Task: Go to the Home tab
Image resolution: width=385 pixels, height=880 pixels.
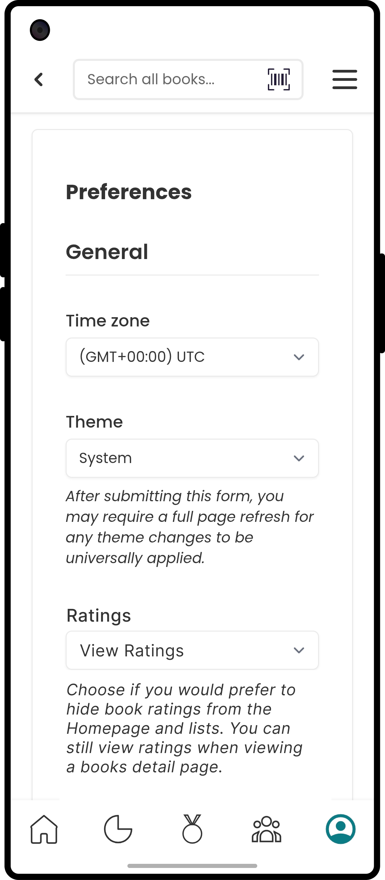Action: (44, 829)
